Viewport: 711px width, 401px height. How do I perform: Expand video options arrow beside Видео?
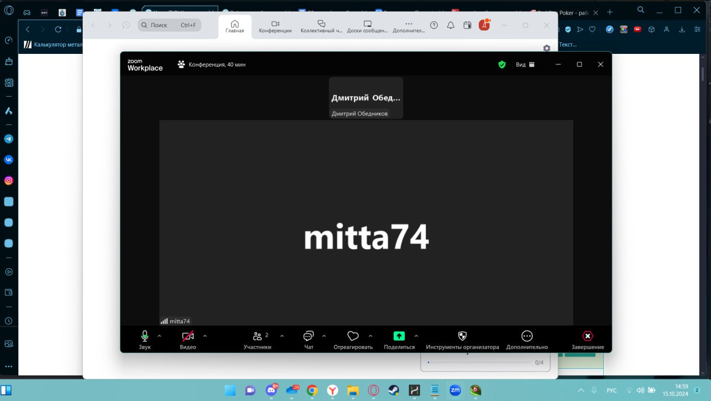coord(205,336)
